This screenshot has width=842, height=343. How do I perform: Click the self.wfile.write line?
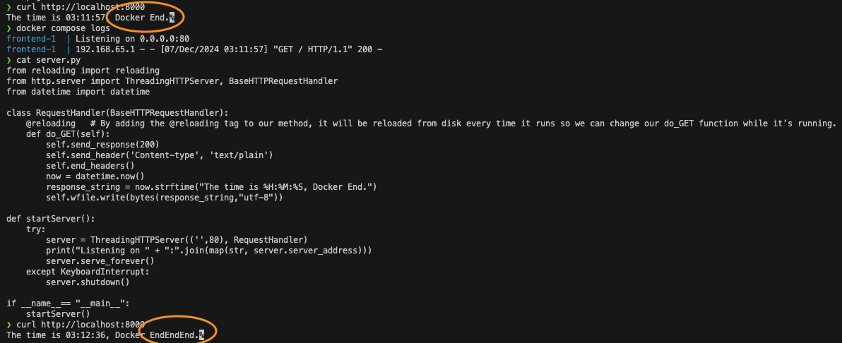pyautogui.click(x=165, y=198)
